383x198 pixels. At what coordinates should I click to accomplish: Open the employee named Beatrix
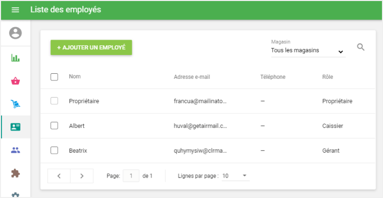78,151
